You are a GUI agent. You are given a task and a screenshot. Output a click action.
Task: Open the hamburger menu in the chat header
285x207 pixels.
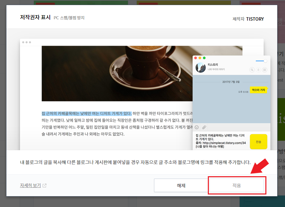coord(264,70)
